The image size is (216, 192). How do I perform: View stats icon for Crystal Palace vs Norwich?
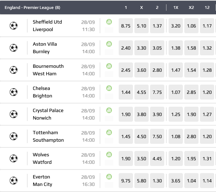[x=109, y=110]
